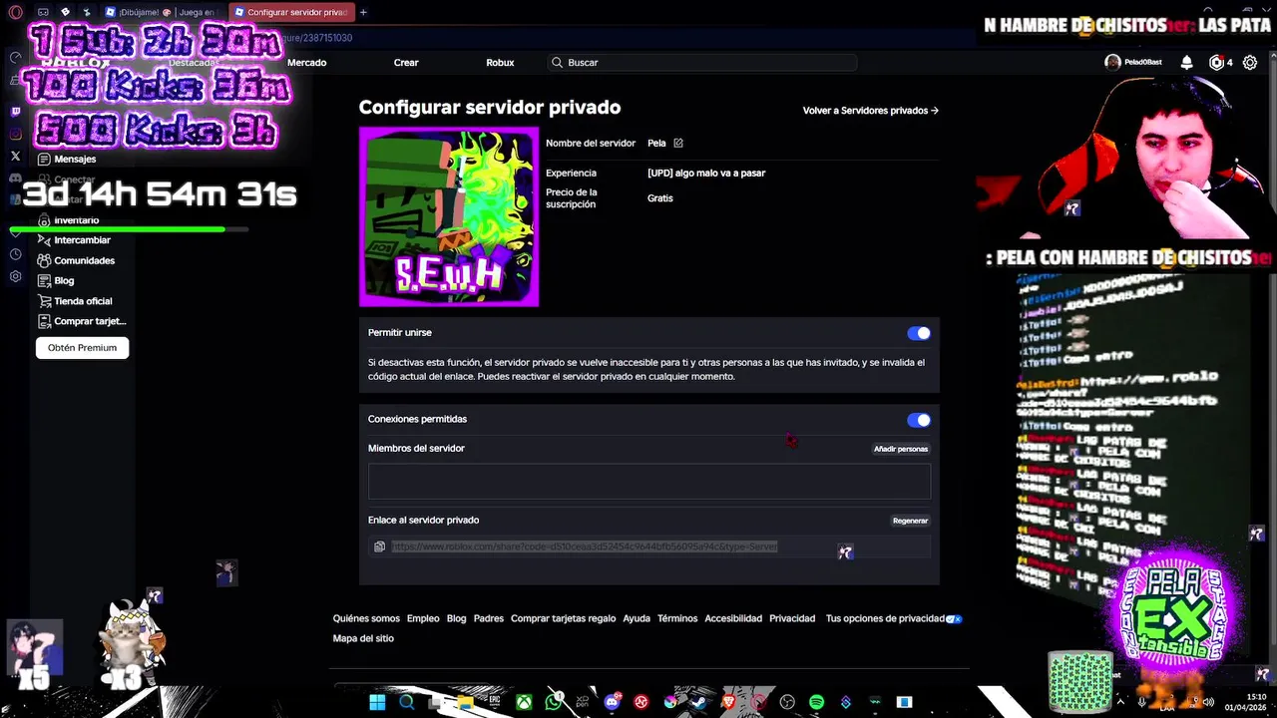The image size is (1277, 718).
Task: Click the search magnifier icon
Action: [557, 62]
